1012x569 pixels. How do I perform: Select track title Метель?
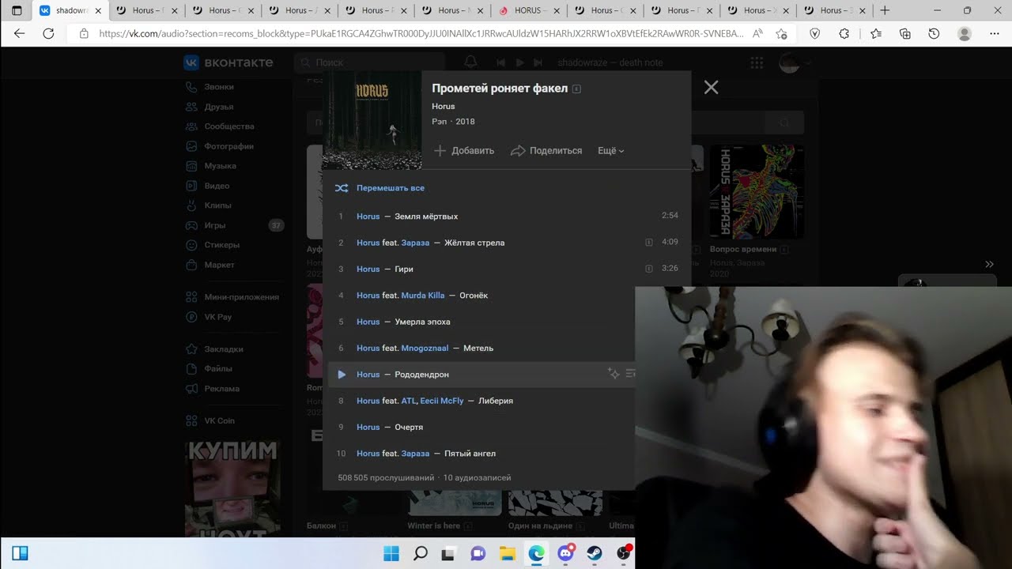point(478,349)
